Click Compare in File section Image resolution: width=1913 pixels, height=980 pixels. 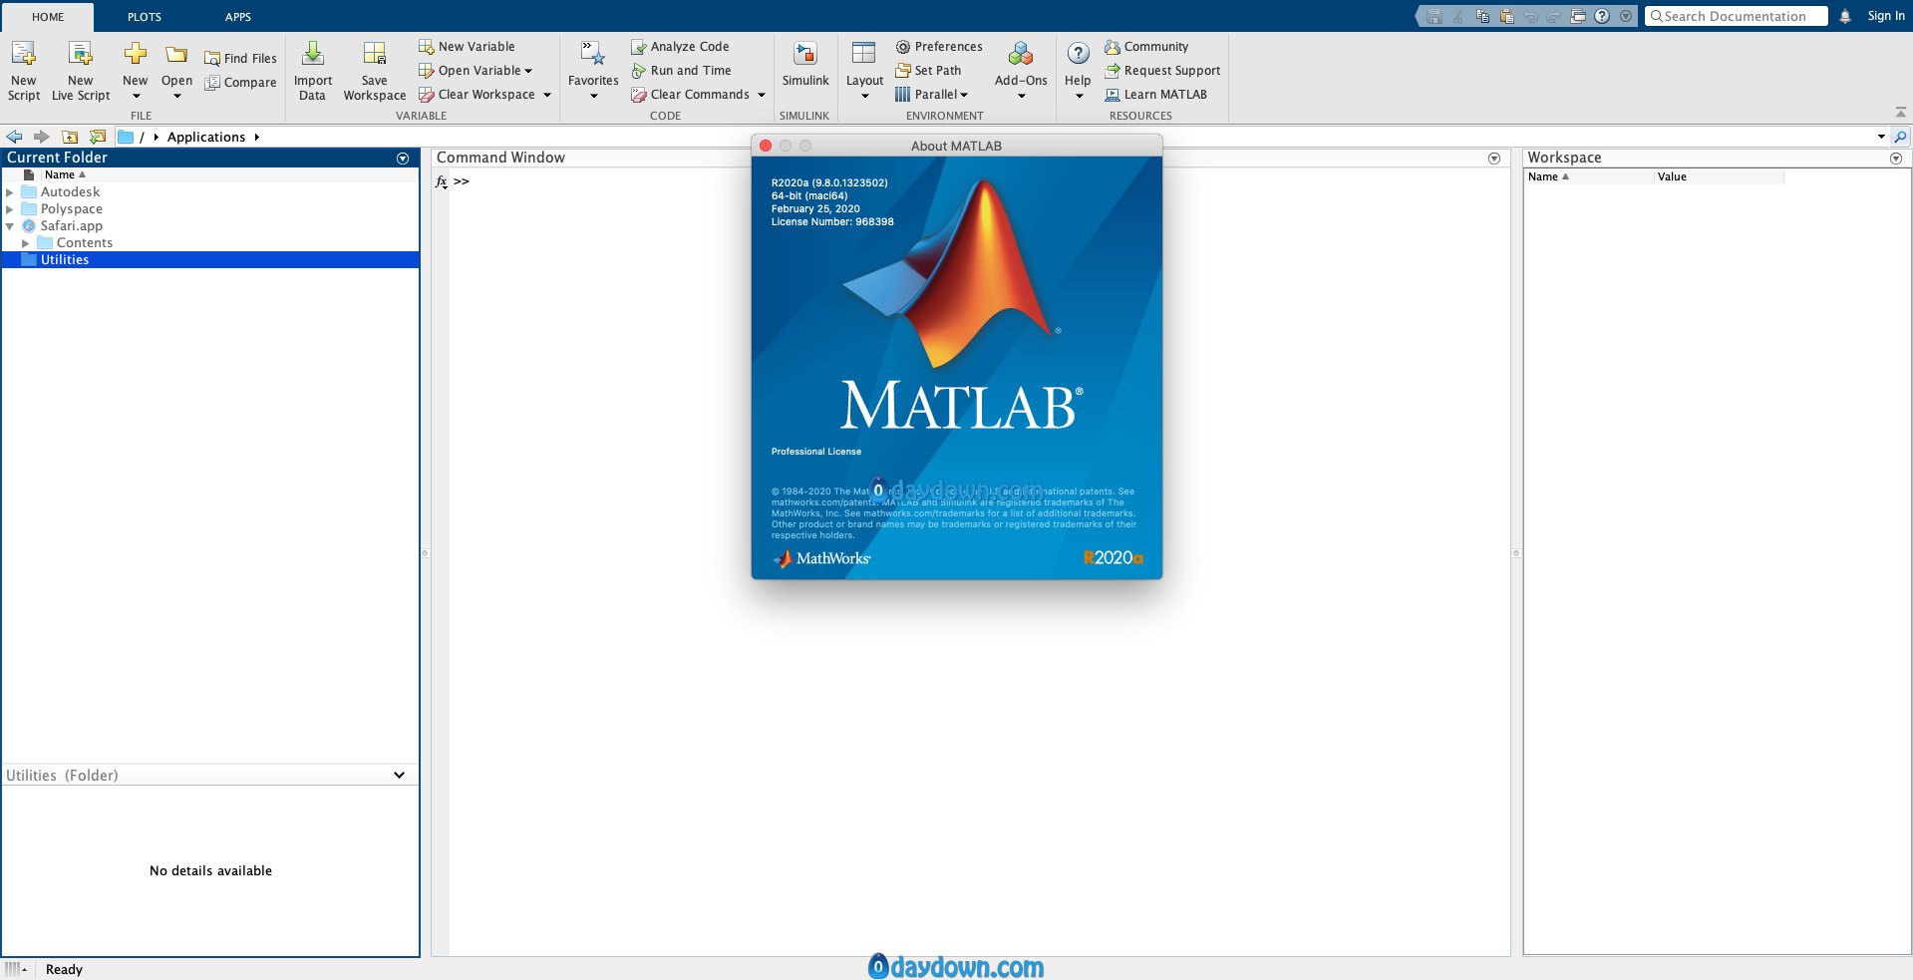pos(240,83)
